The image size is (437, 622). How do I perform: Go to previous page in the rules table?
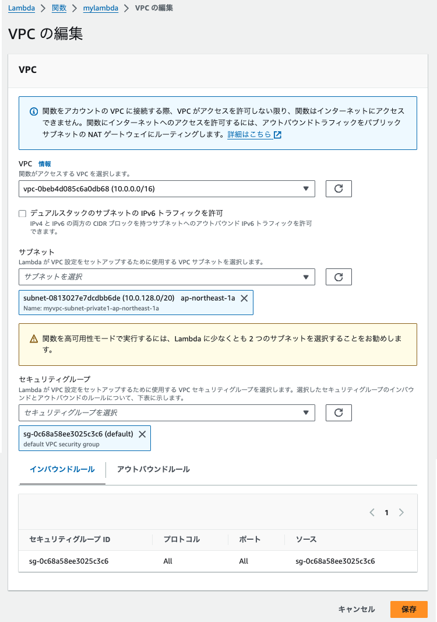tap(372, 512)
